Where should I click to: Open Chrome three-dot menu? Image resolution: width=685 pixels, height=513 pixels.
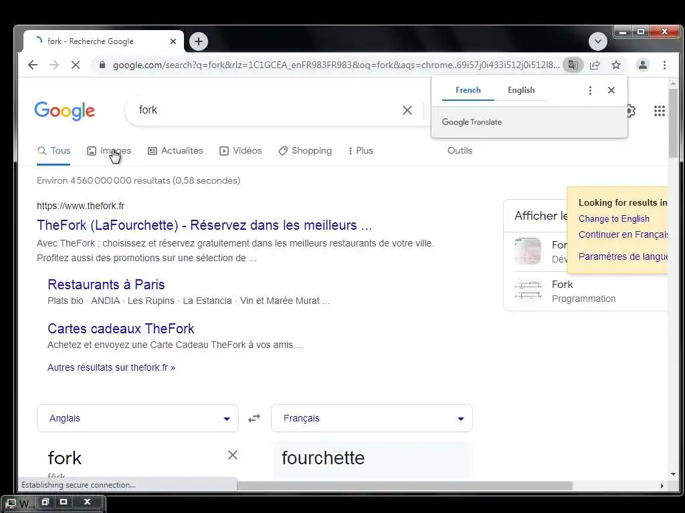click(x=664, y=65)
